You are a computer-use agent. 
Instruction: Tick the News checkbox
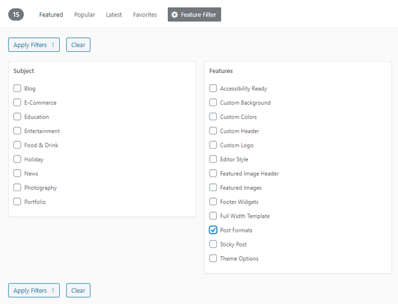coord(17,173)
